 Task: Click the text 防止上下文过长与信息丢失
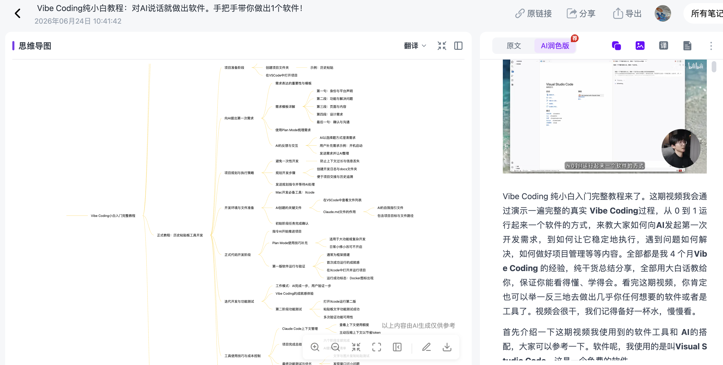point(340,161)
